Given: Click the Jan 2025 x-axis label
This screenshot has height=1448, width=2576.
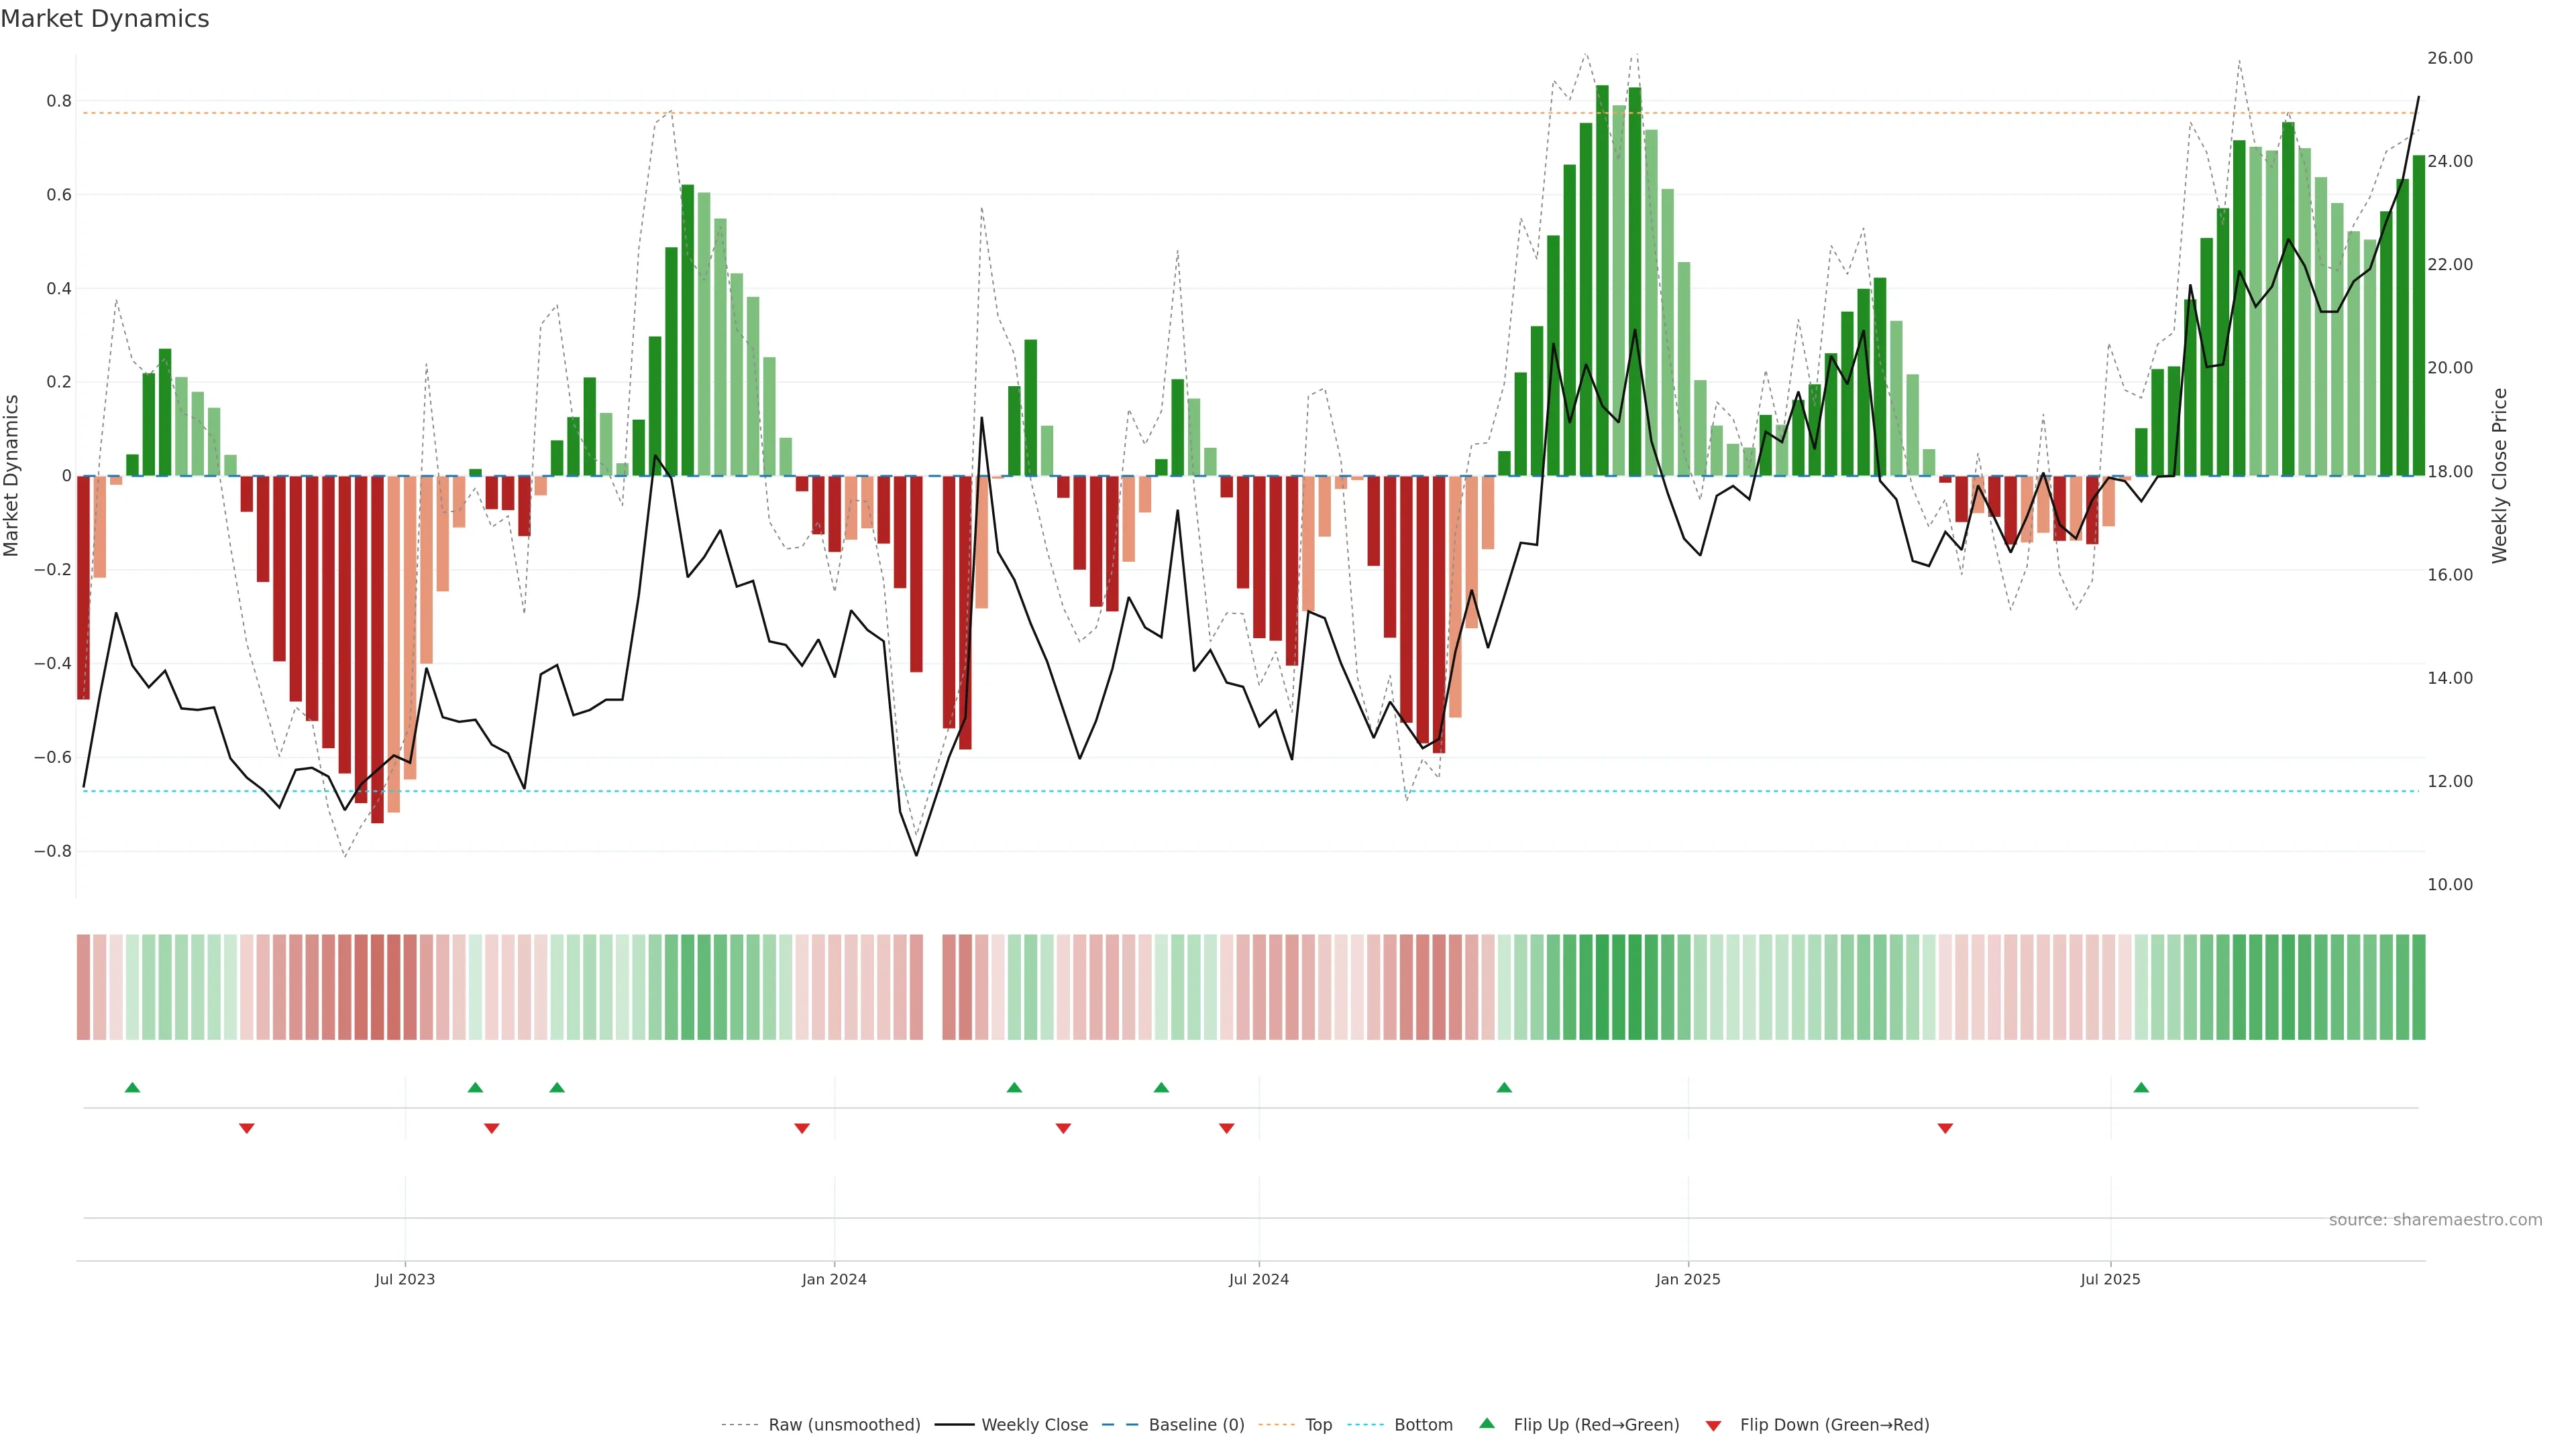Looking at the screenshot, I should click(1688, 1279).
